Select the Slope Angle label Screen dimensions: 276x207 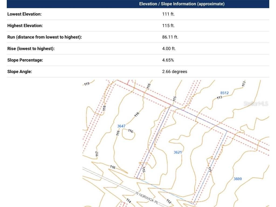(x=19, y=72)
